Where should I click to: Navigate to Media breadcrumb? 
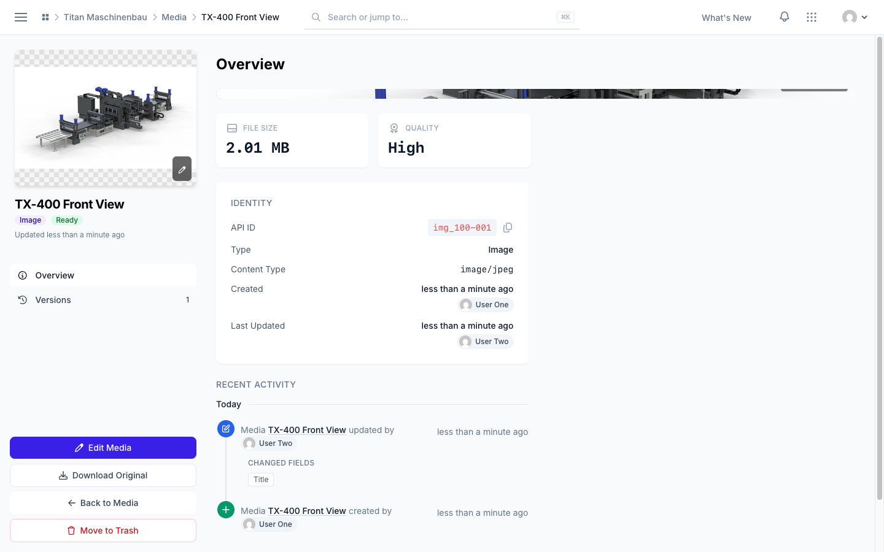(174, 17)
